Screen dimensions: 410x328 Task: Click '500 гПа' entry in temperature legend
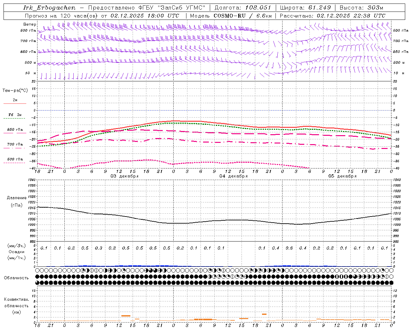coord(15,159)
